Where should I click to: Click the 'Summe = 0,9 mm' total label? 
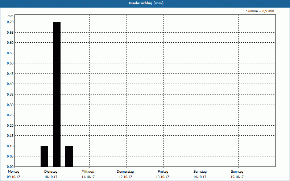[x=260, y=11]
